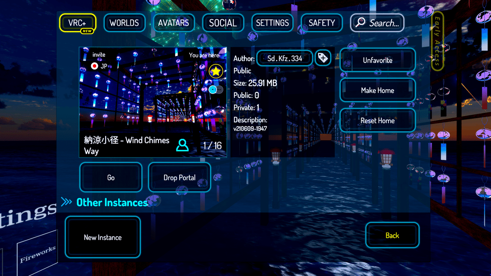Set this world as Home with Make Home
491x276 pixels.
[377, 90]
